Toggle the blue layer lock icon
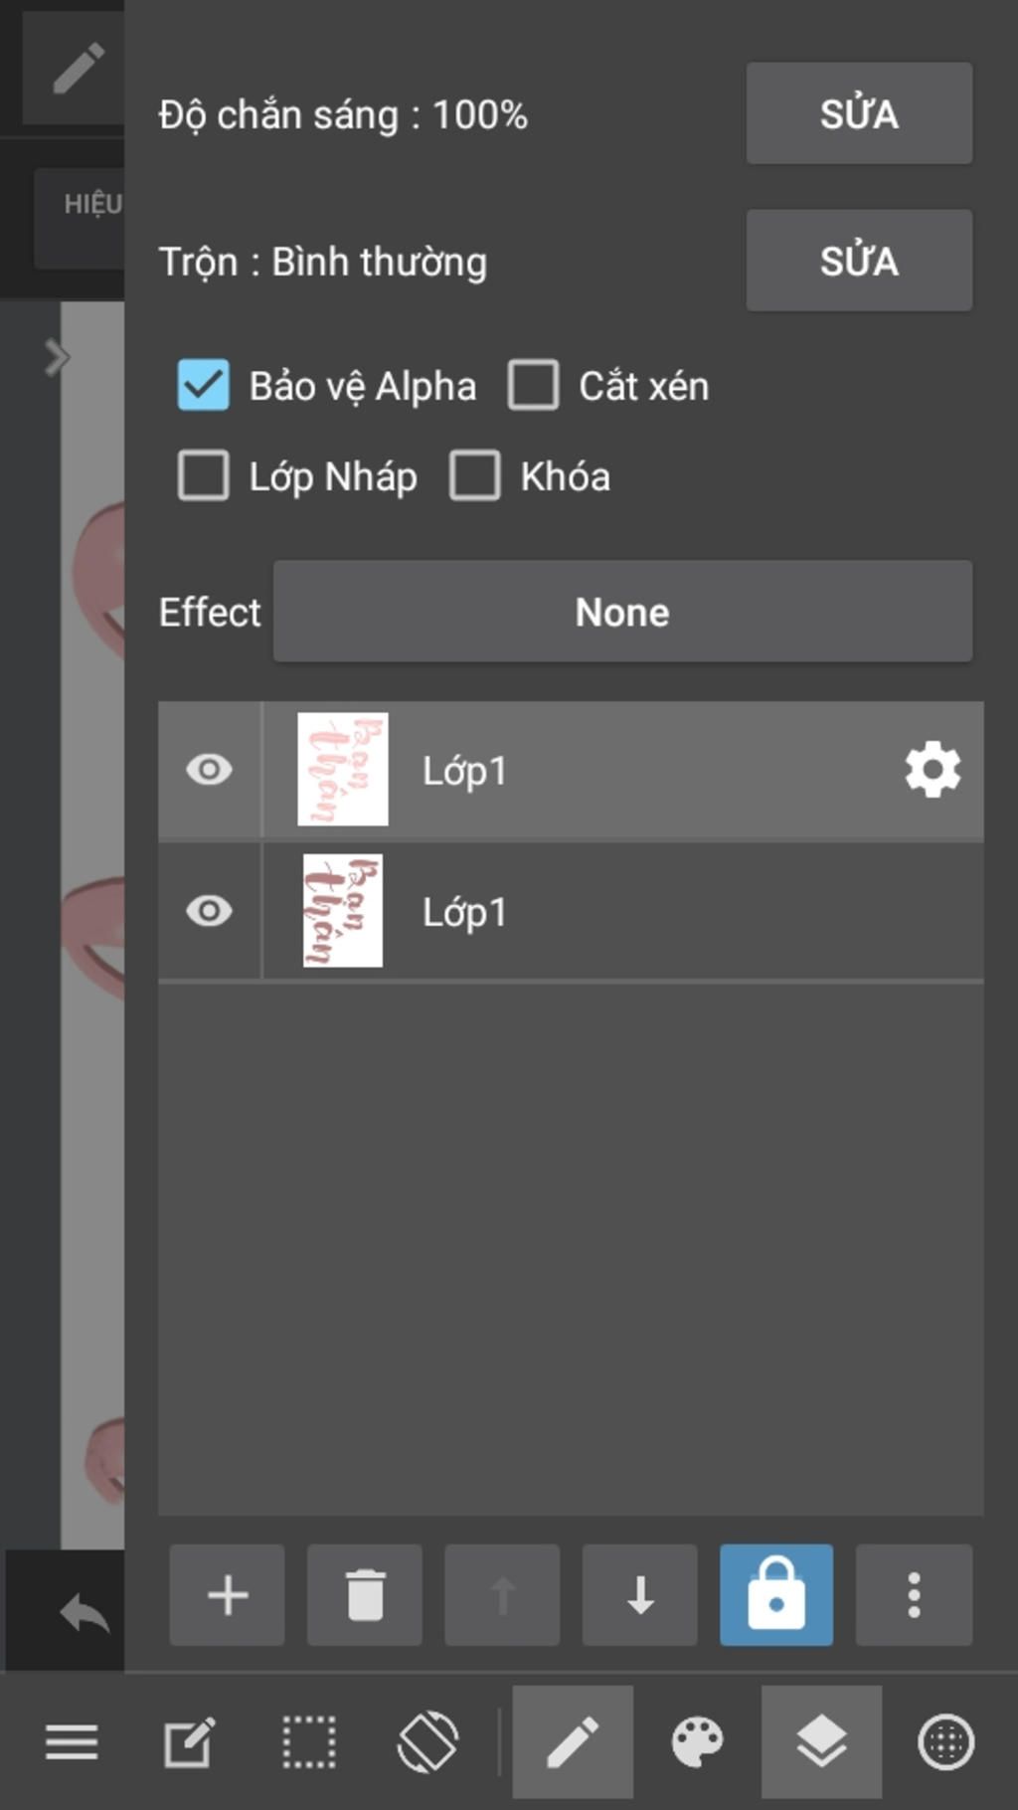This screenshot has height=1810, width=1018. coord(776,1594)
